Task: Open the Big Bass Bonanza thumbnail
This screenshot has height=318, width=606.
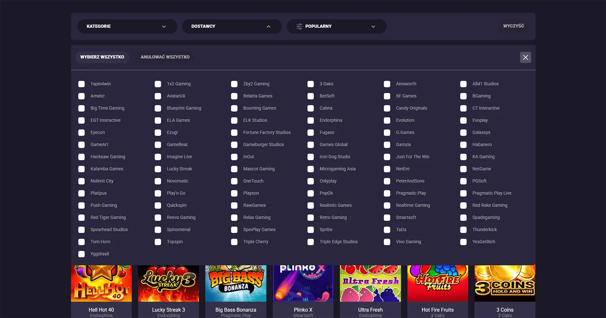Action: [236, 284]
